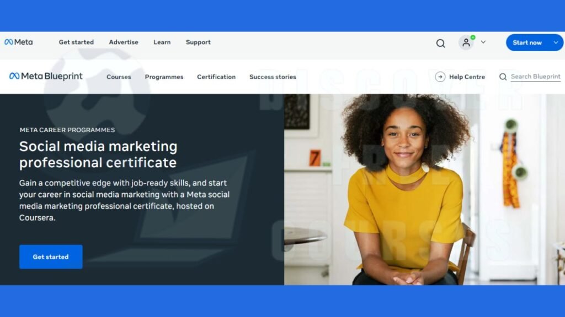Open the Get started menu
The width and height of the screenshot is (565, 317).
pos(76,42)
